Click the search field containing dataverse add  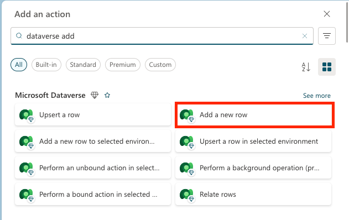click(x=162, y=36)
